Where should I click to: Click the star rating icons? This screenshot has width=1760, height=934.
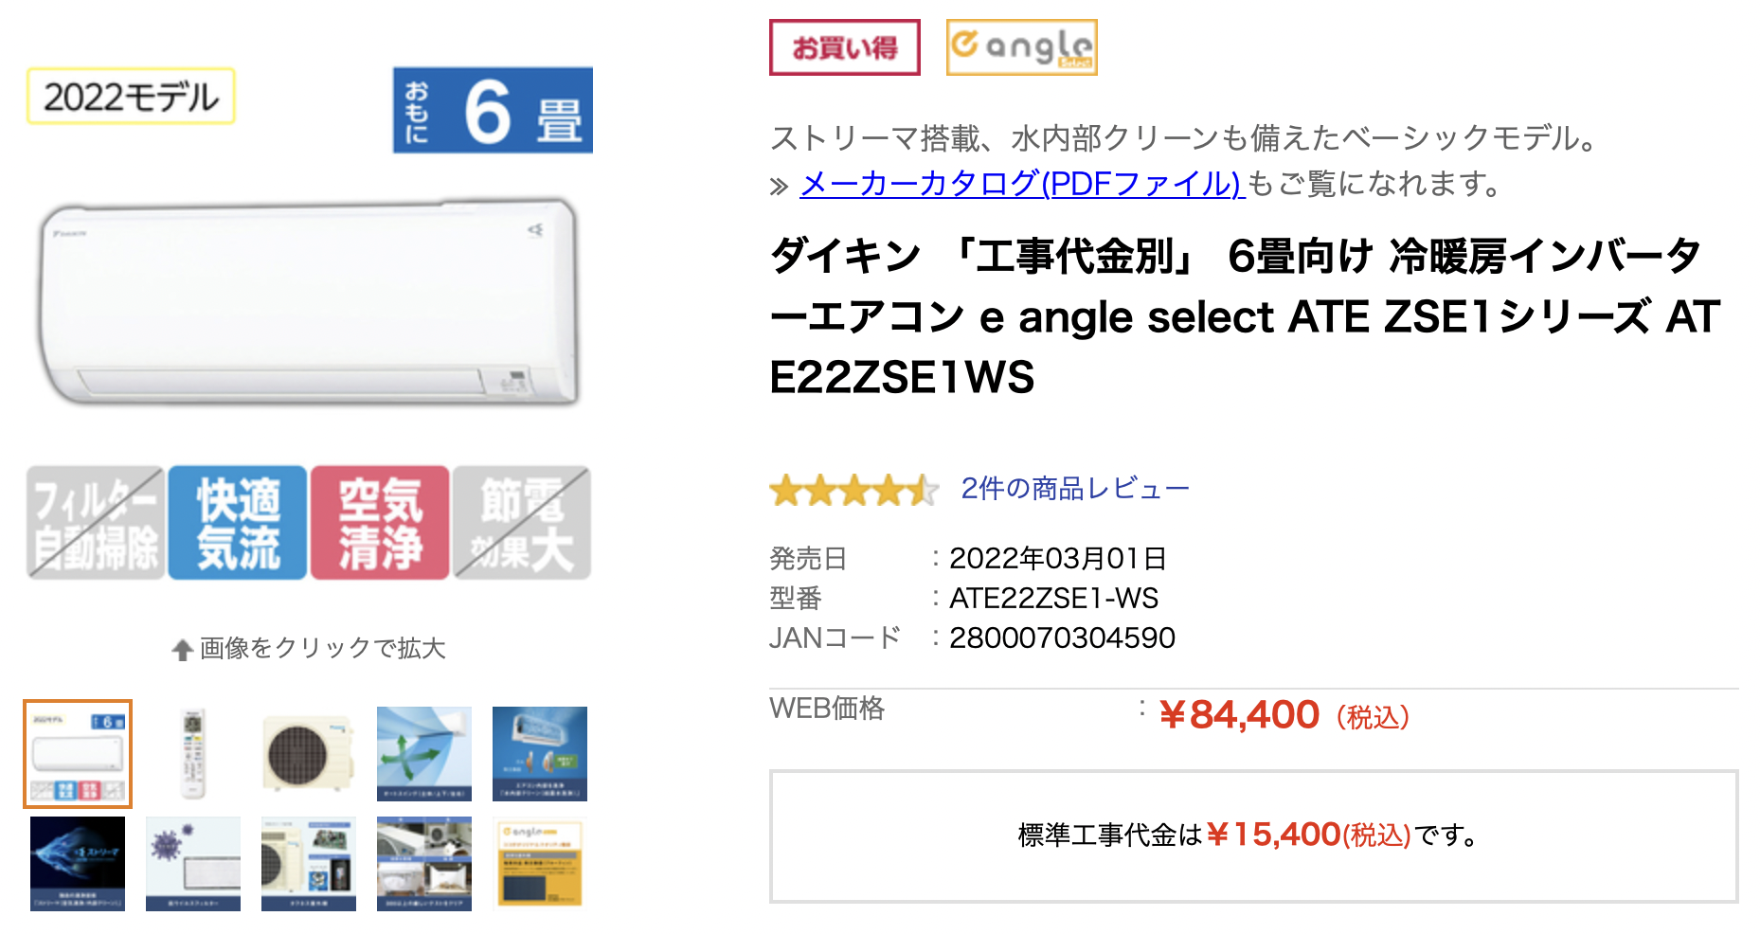(853, 490)
